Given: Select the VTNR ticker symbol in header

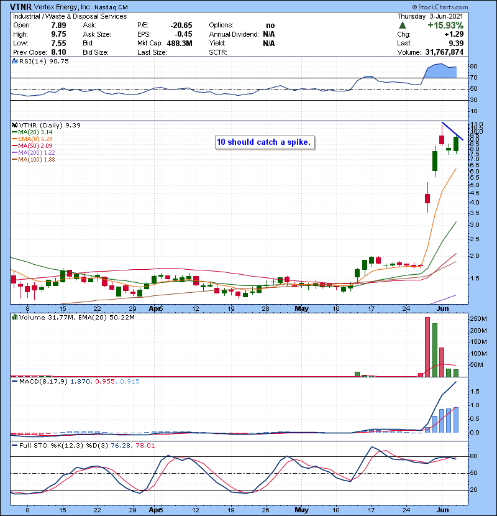Looking at the screenshot, I should [21, 7].
